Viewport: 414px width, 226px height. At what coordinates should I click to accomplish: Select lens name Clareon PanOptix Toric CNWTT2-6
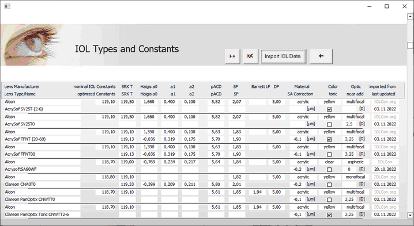coord(43,214)
